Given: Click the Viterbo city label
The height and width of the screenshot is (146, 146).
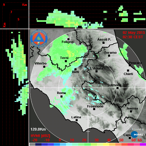Looking at the screenshot, I should [x=41, y=63].
